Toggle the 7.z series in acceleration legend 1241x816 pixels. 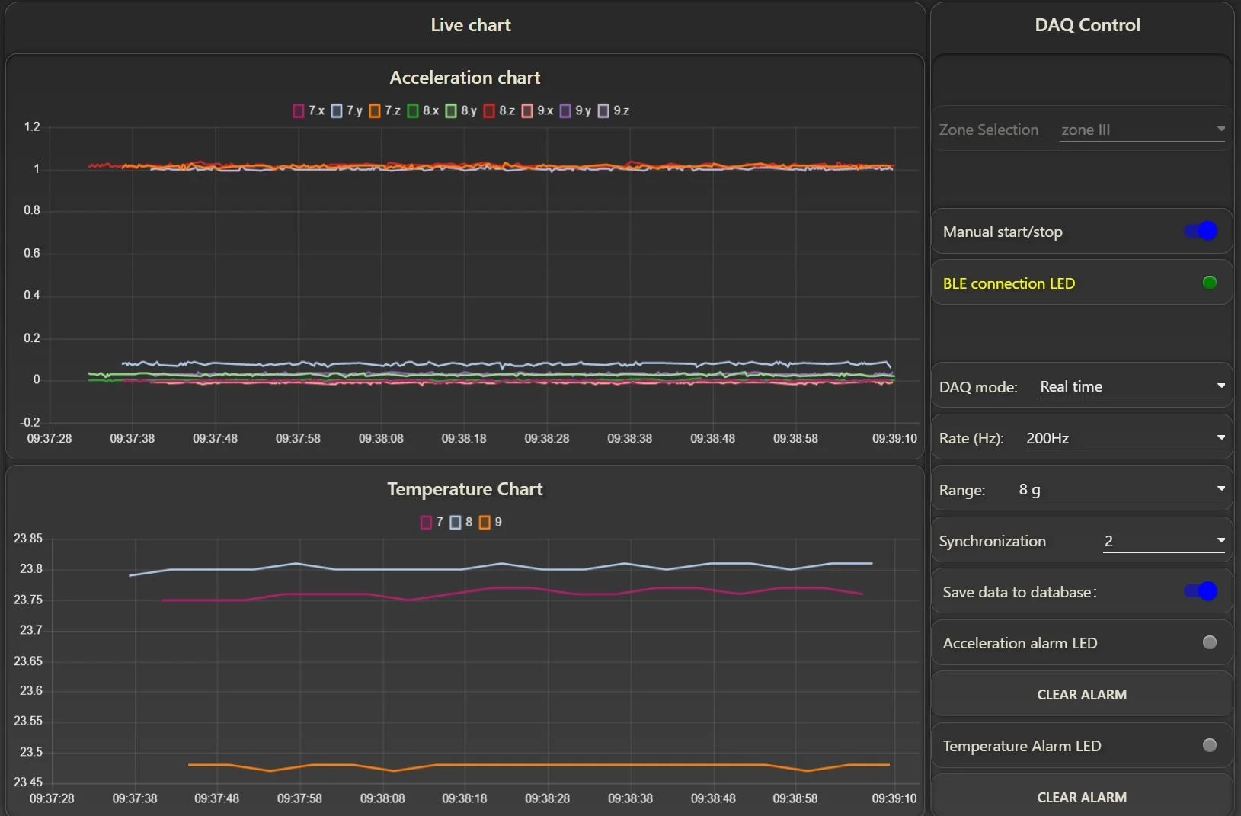coord(385,110)
